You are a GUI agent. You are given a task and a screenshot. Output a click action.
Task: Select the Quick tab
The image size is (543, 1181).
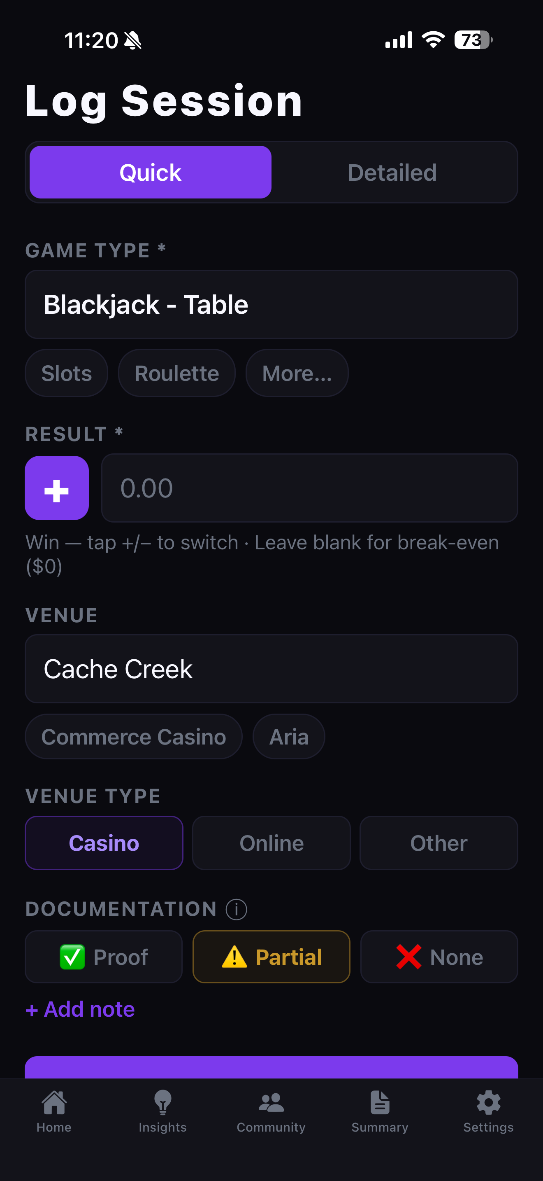tap(151, 173)
